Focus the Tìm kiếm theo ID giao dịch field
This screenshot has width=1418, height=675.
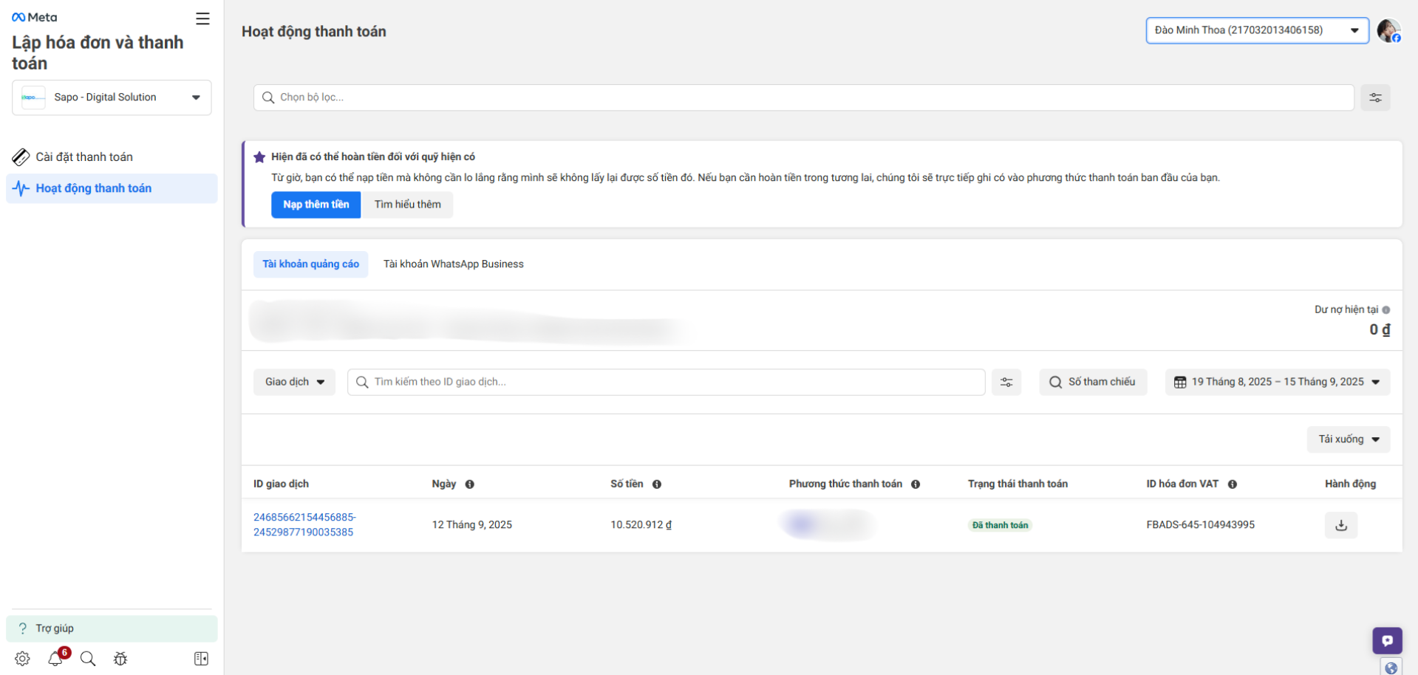(666, 382)
